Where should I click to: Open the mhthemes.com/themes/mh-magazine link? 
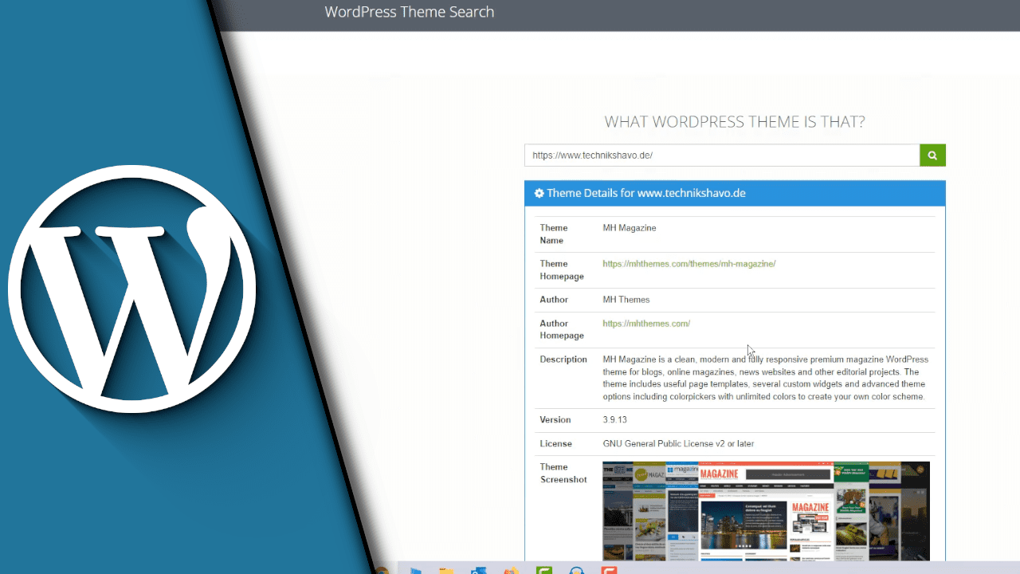[689, 264]
